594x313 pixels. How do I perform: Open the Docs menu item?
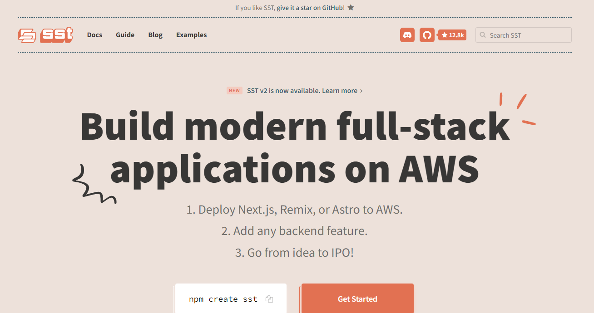[94, 35]
